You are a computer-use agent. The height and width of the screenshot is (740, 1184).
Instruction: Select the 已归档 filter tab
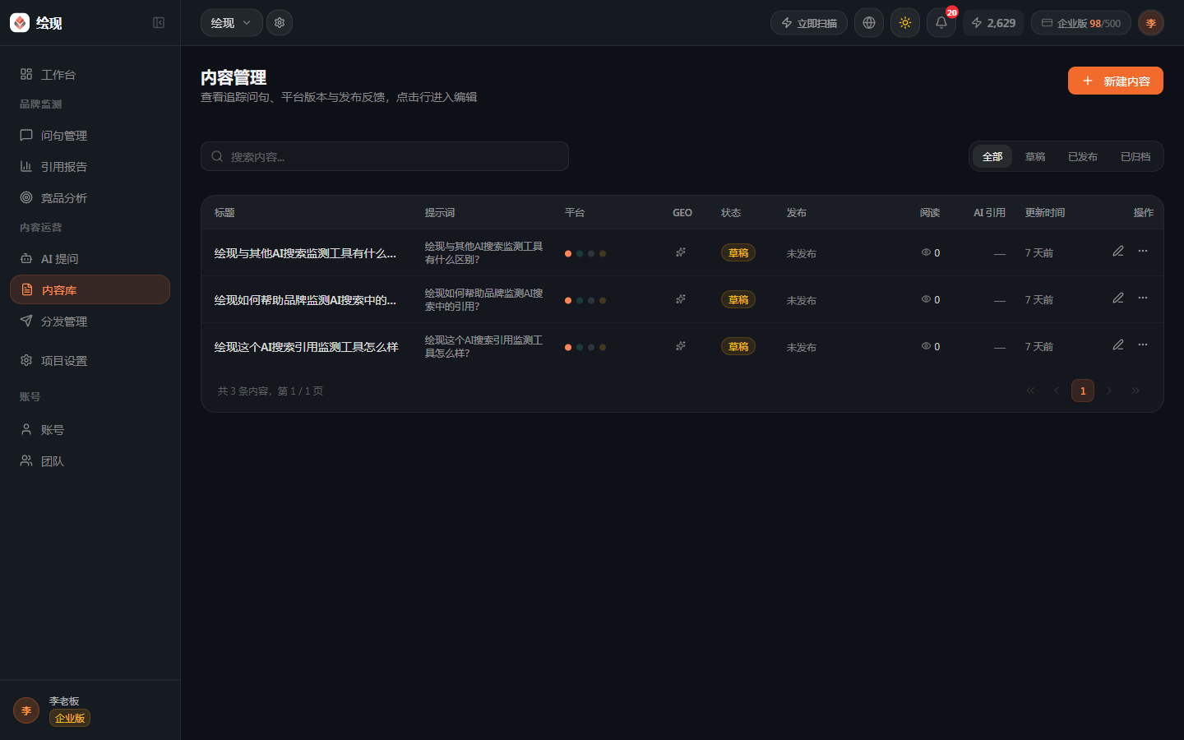[1135, 156]
